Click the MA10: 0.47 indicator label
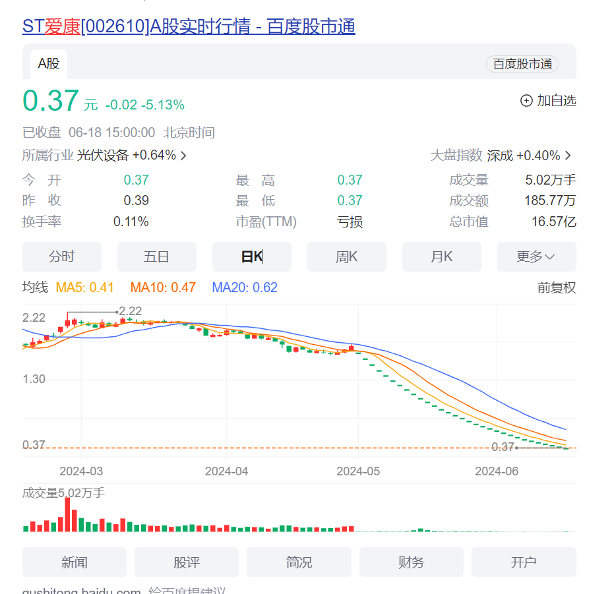614x594 pixels. point(163,287)
